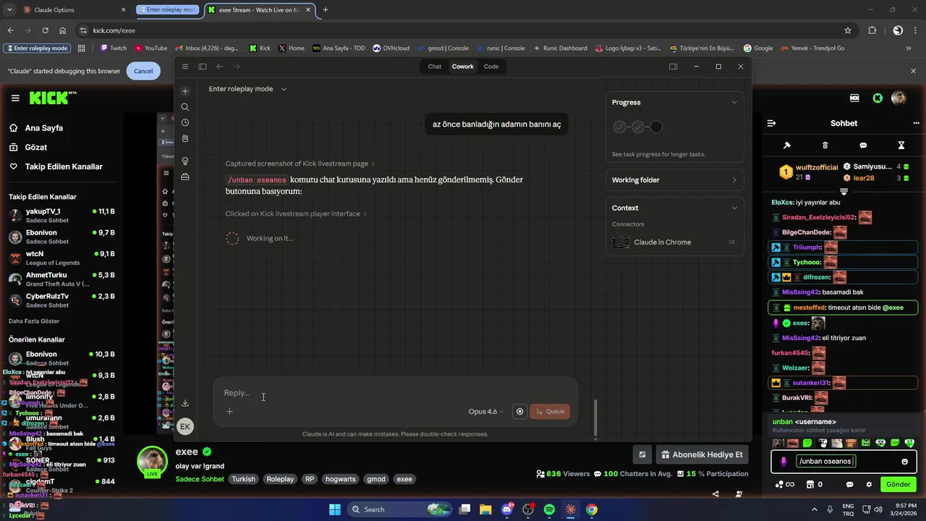
Task: Click the Kick chat message input field
Action: 843,462
